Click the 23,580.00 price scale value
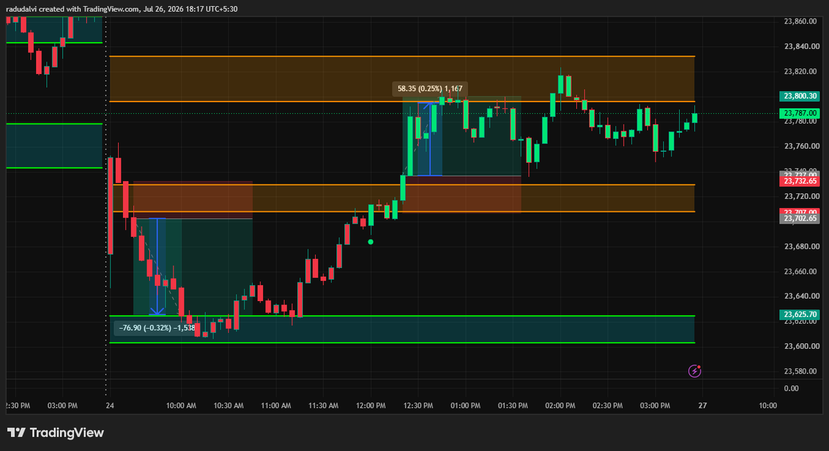The width and height of the screenshot is (829, 451). (801, 372)
